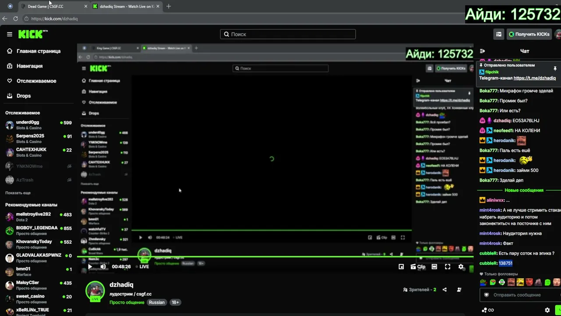Open the user profile avatar menu
This screenshot has width=561, height=316.
558,34
